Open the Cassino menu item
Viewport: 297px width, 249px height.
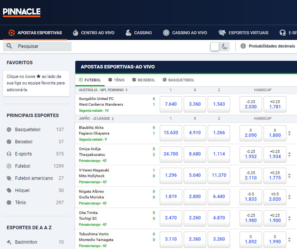point(139,33)
